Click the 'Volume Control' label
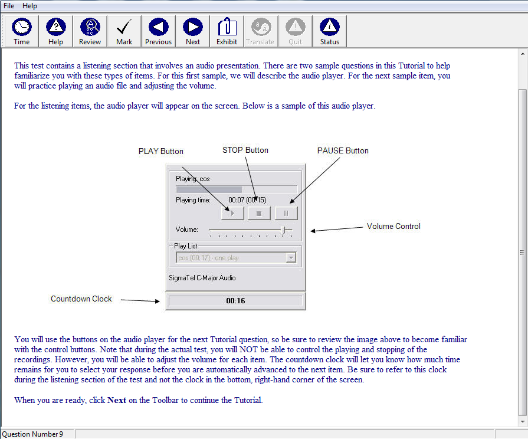This screenshot has height=439, width=528. click(393, 226)
